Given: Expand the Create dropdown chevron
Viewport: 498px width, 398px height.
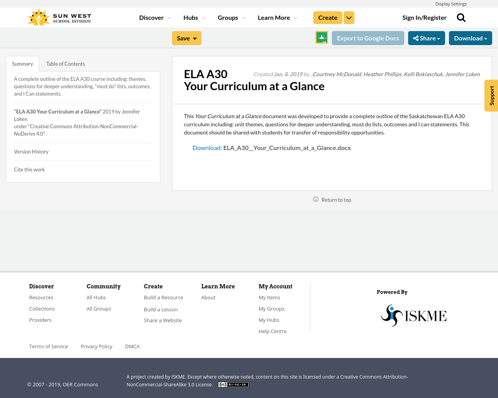Looking at the screenshot, I should click(x=349, y=17).
